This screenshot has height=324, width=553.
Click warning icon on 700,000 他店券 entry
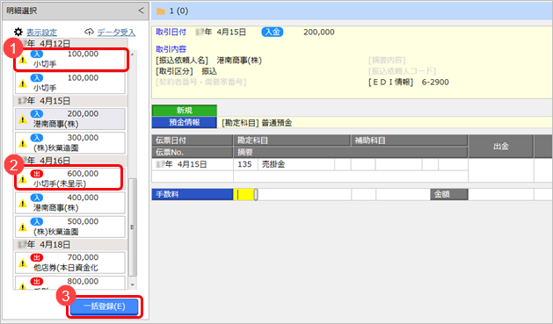(23, 263)
